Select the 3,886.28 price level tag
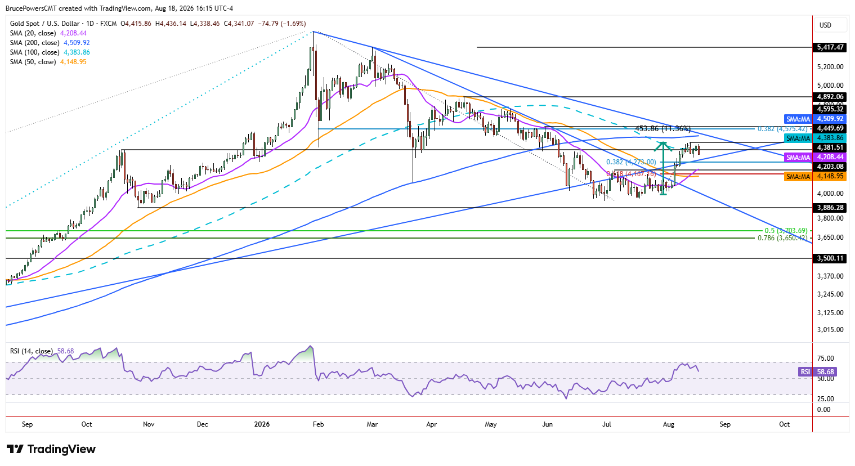The height and width of the screenshot is (466, 855). tap(831, 208)
